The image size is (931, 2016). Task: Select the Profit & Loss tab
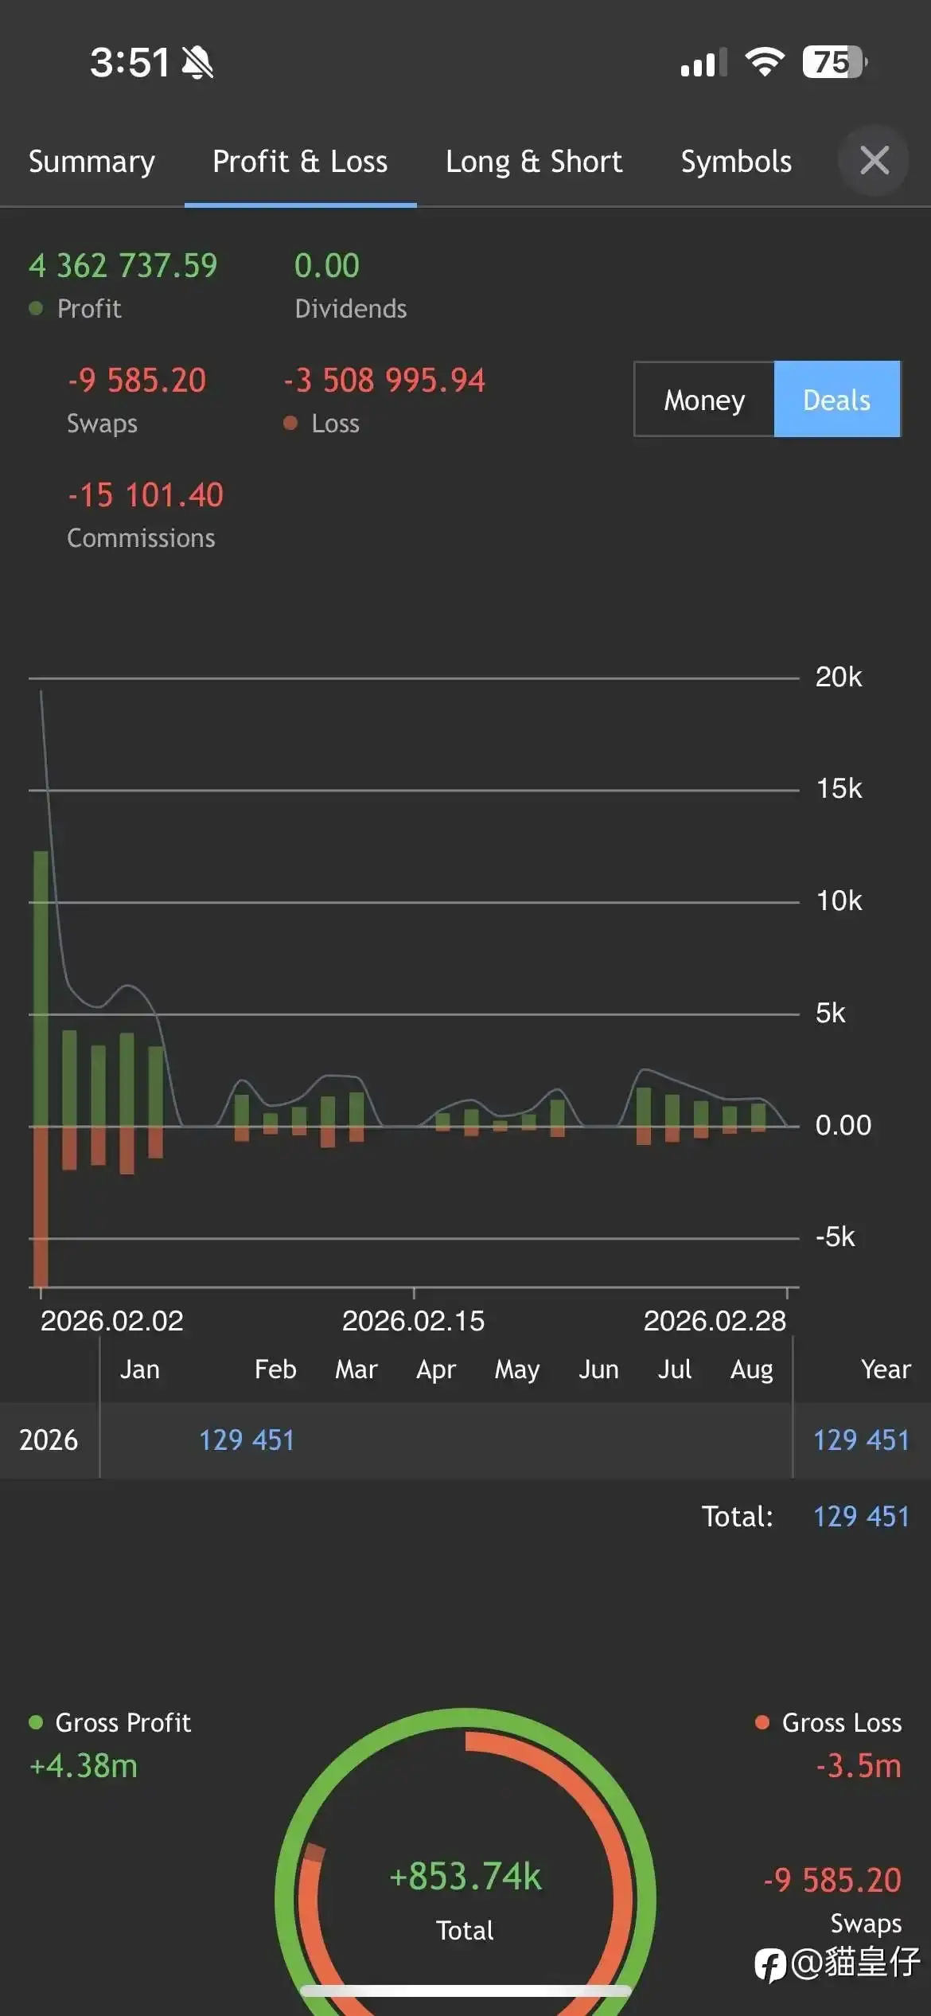point(300,162)
